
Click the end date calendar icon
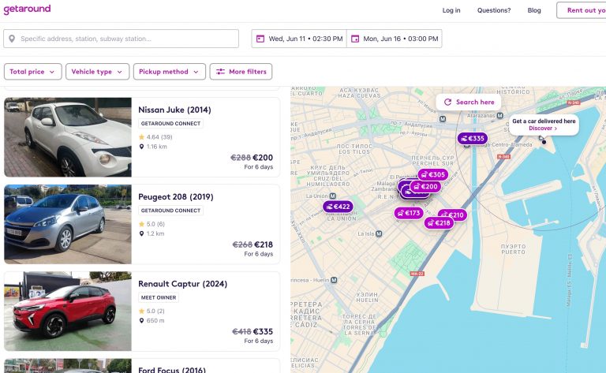pos(355,39)
